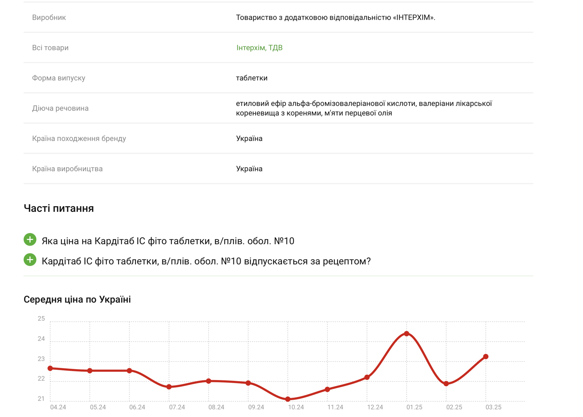Click the 12.24 chart data point

tap(367, 377)
